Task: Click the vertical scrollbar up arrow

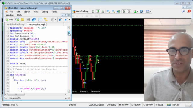Action: (69, 28)
